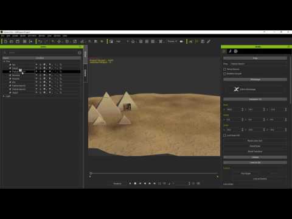Click the stepper beside the Move X field
The width and height of the screenshot is (292, 219).
coord(242,109)
